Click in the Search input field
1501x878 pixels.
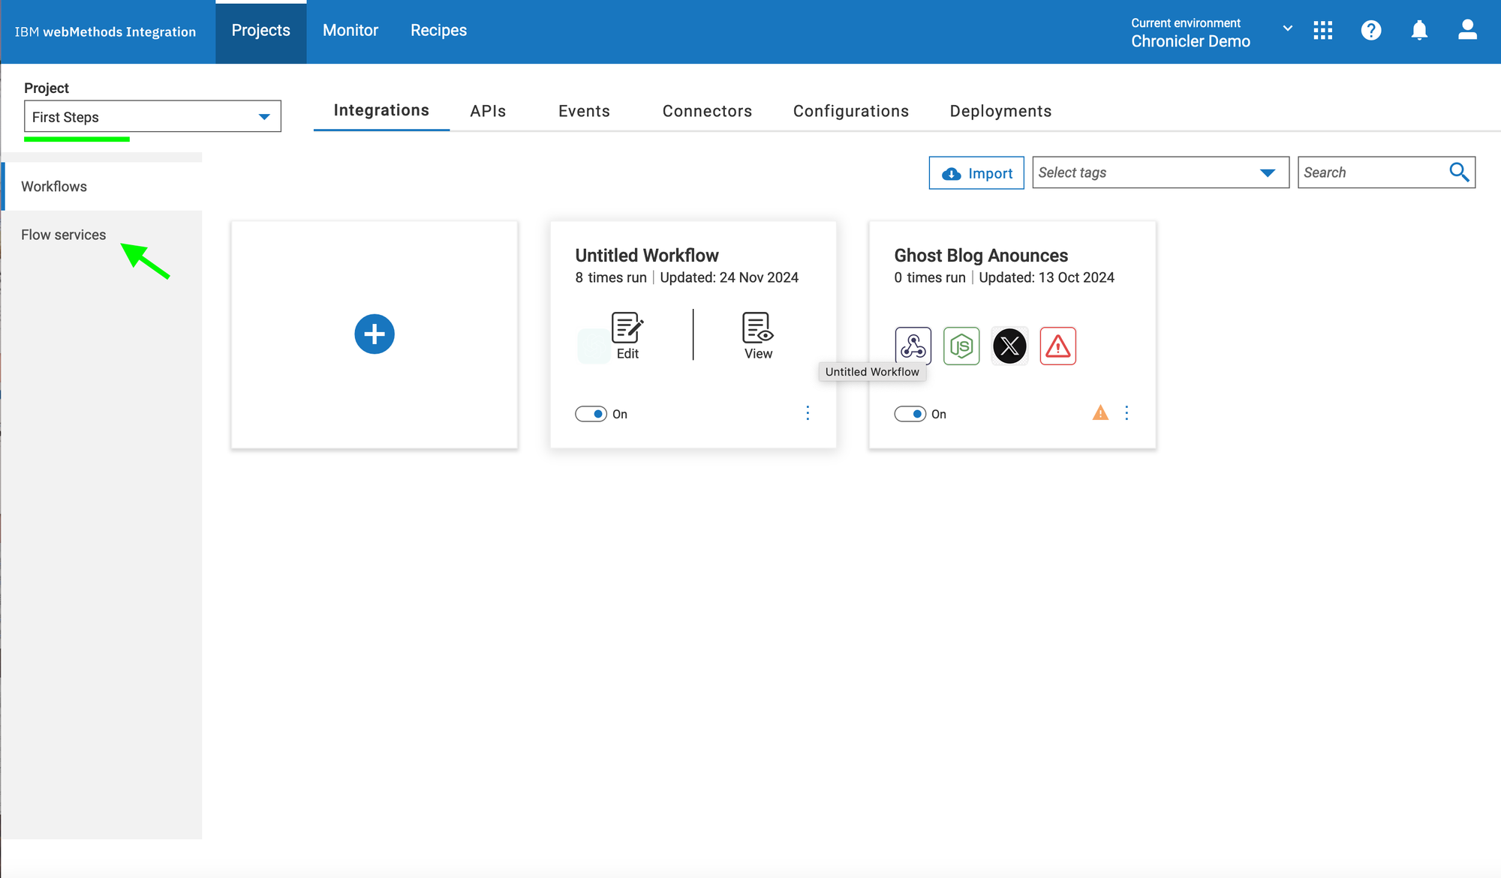pos(1373,172)
